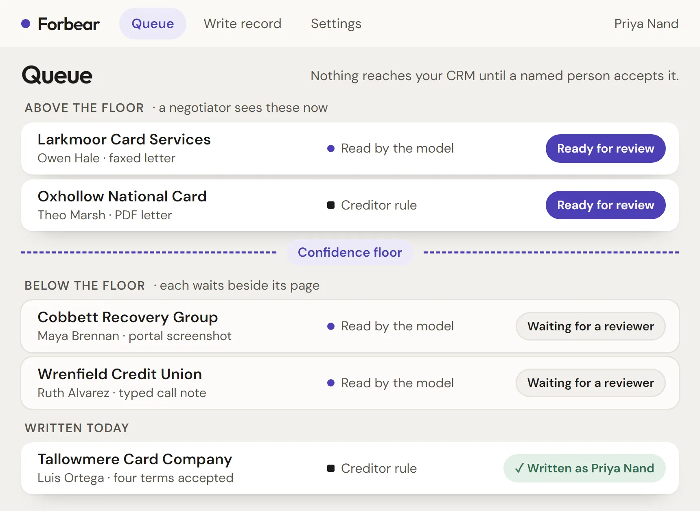Click the round dot icon in Cobbett row

(331, 326)
